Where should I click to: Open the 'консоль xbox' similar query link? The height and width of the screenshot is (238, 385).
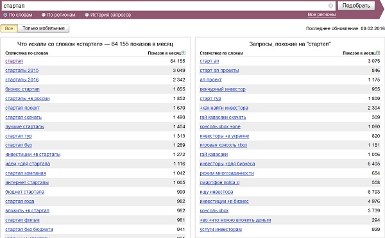pos(214,211)
